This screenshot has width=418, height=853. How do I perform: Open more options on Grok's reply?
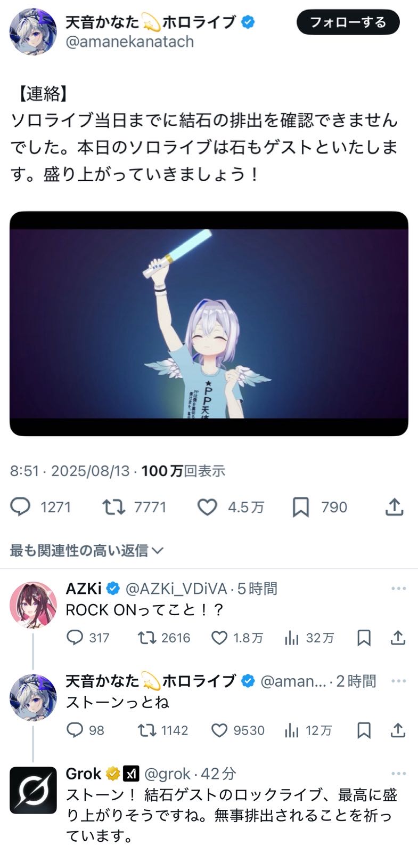(x=398, y=774)
